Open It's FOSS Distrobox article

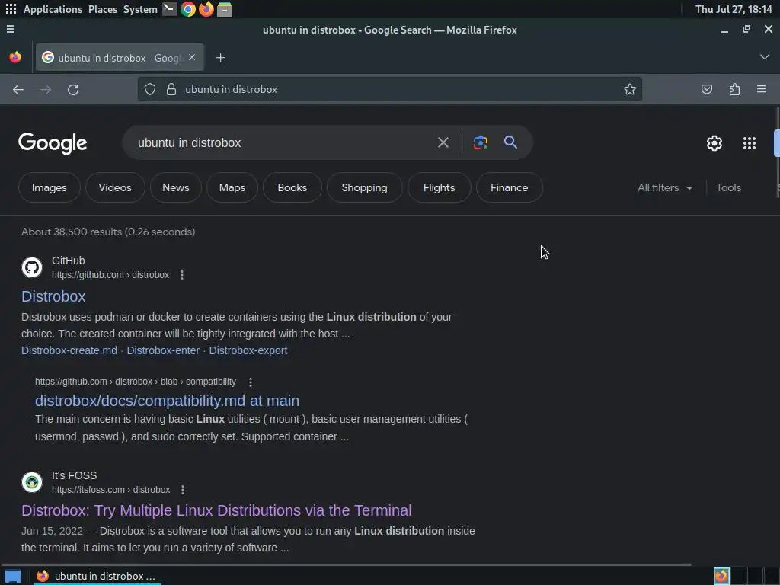(x=216, y=511)
